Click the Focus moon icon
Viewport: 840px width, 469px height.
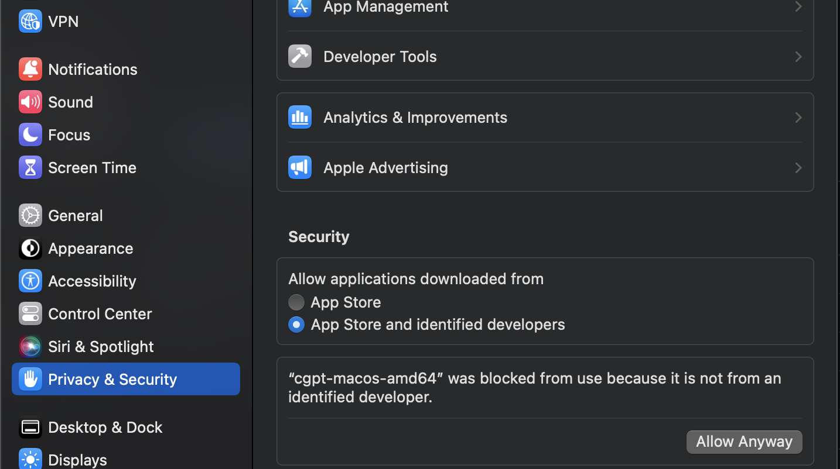[30, 135]
